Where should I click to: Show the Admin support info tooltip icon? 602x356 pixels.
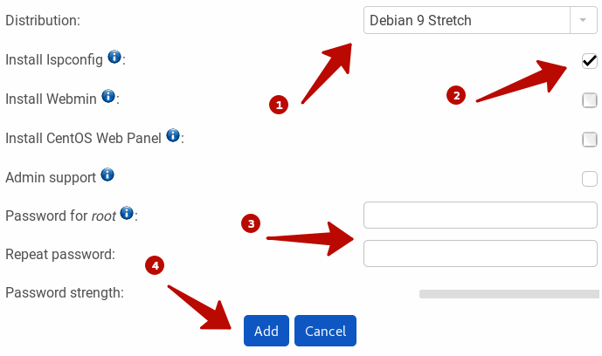click(107, 175)
